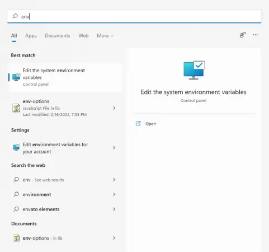Click the env-options JavaScript file icon under Best match
This screenshot has height=252, width=269.
[x=16, y=108]
